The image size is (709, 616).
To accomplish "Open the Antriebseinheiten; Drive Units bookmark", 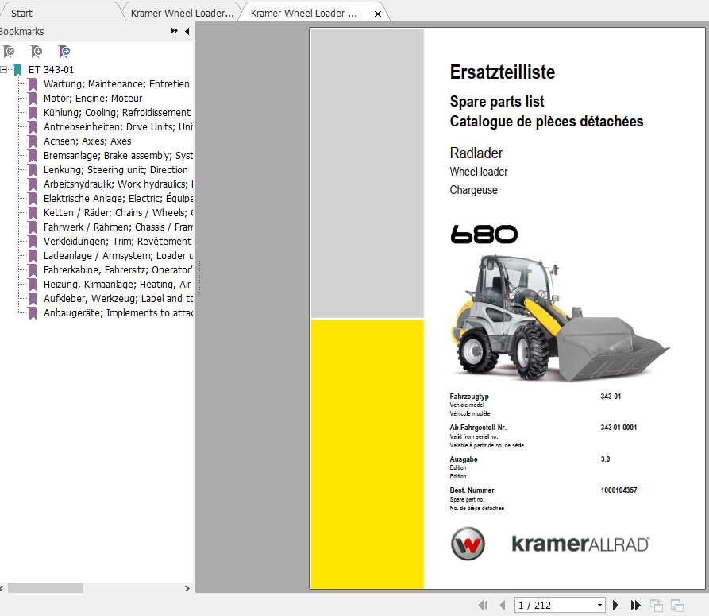I will tap(118, 126).
